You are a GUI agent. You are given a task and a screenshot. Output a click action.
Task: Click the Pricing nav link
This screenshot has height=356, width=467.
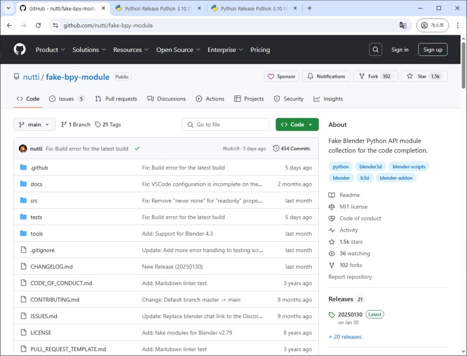coord(260,50)
